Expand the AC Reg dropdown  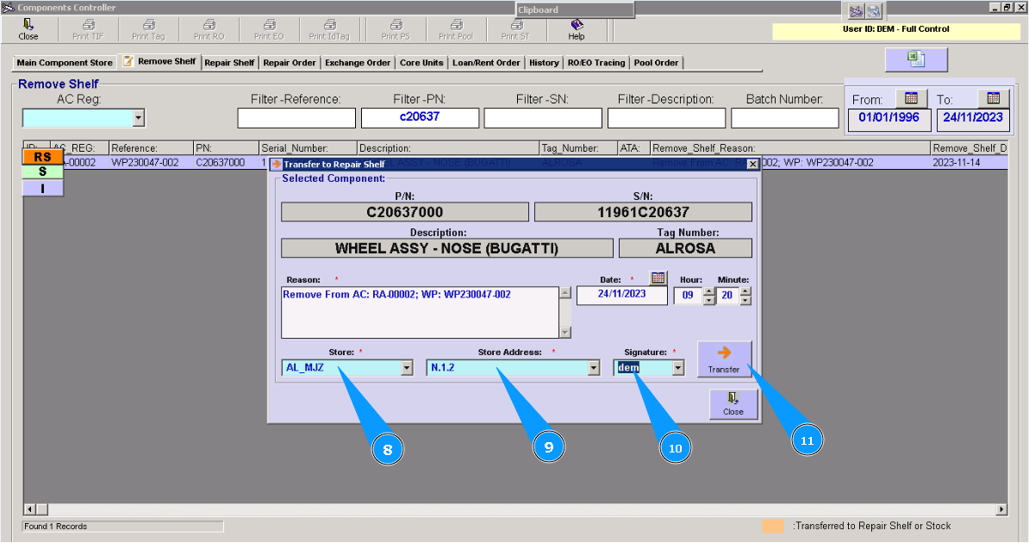coord(138,118)
